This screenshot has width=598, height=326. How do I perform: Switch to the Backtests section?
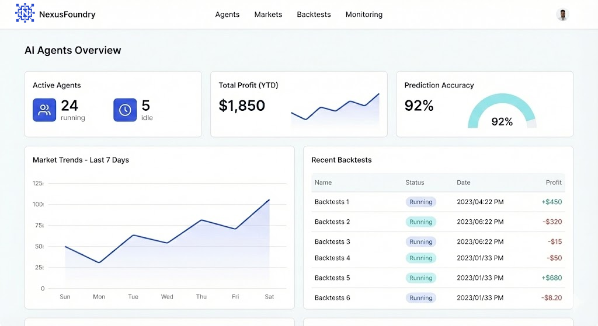point(314,15)
